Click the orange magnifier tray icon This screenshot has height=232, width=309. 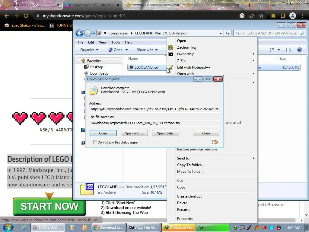[257, 227]
